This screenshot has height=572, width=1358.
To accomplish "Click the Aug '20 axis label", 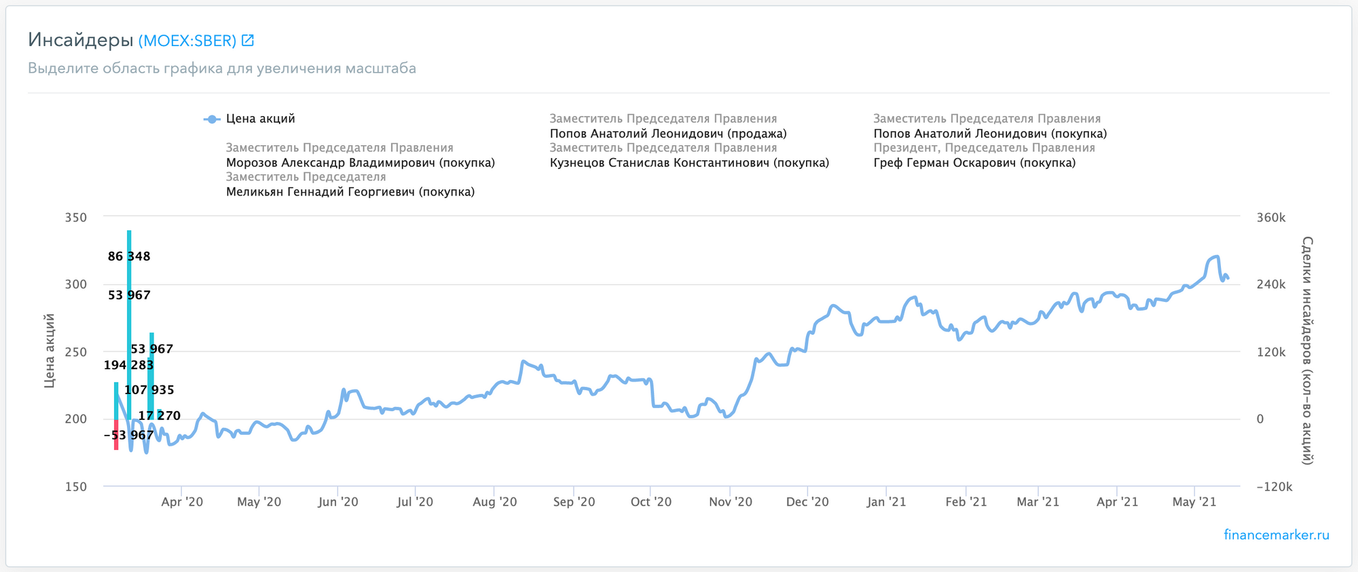I will click(x=495, y=502).
